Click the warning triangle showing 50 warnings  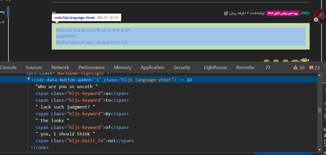(295, 68)
